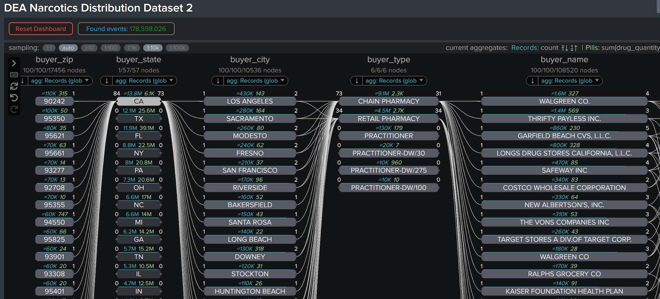Click the Reset Dashboard button
The width and height of the screenshot is (660, 299).
click(x=41, y=29)
